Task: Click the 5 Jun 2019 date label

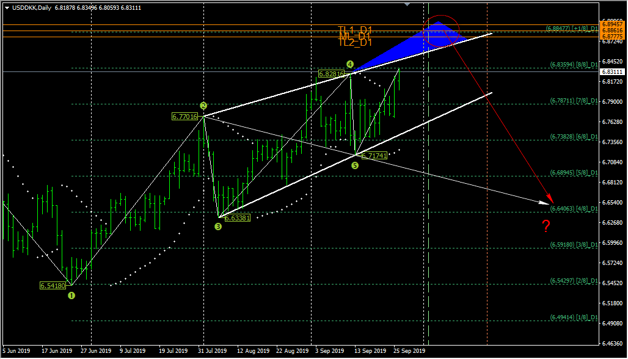Action: (16, 350)
